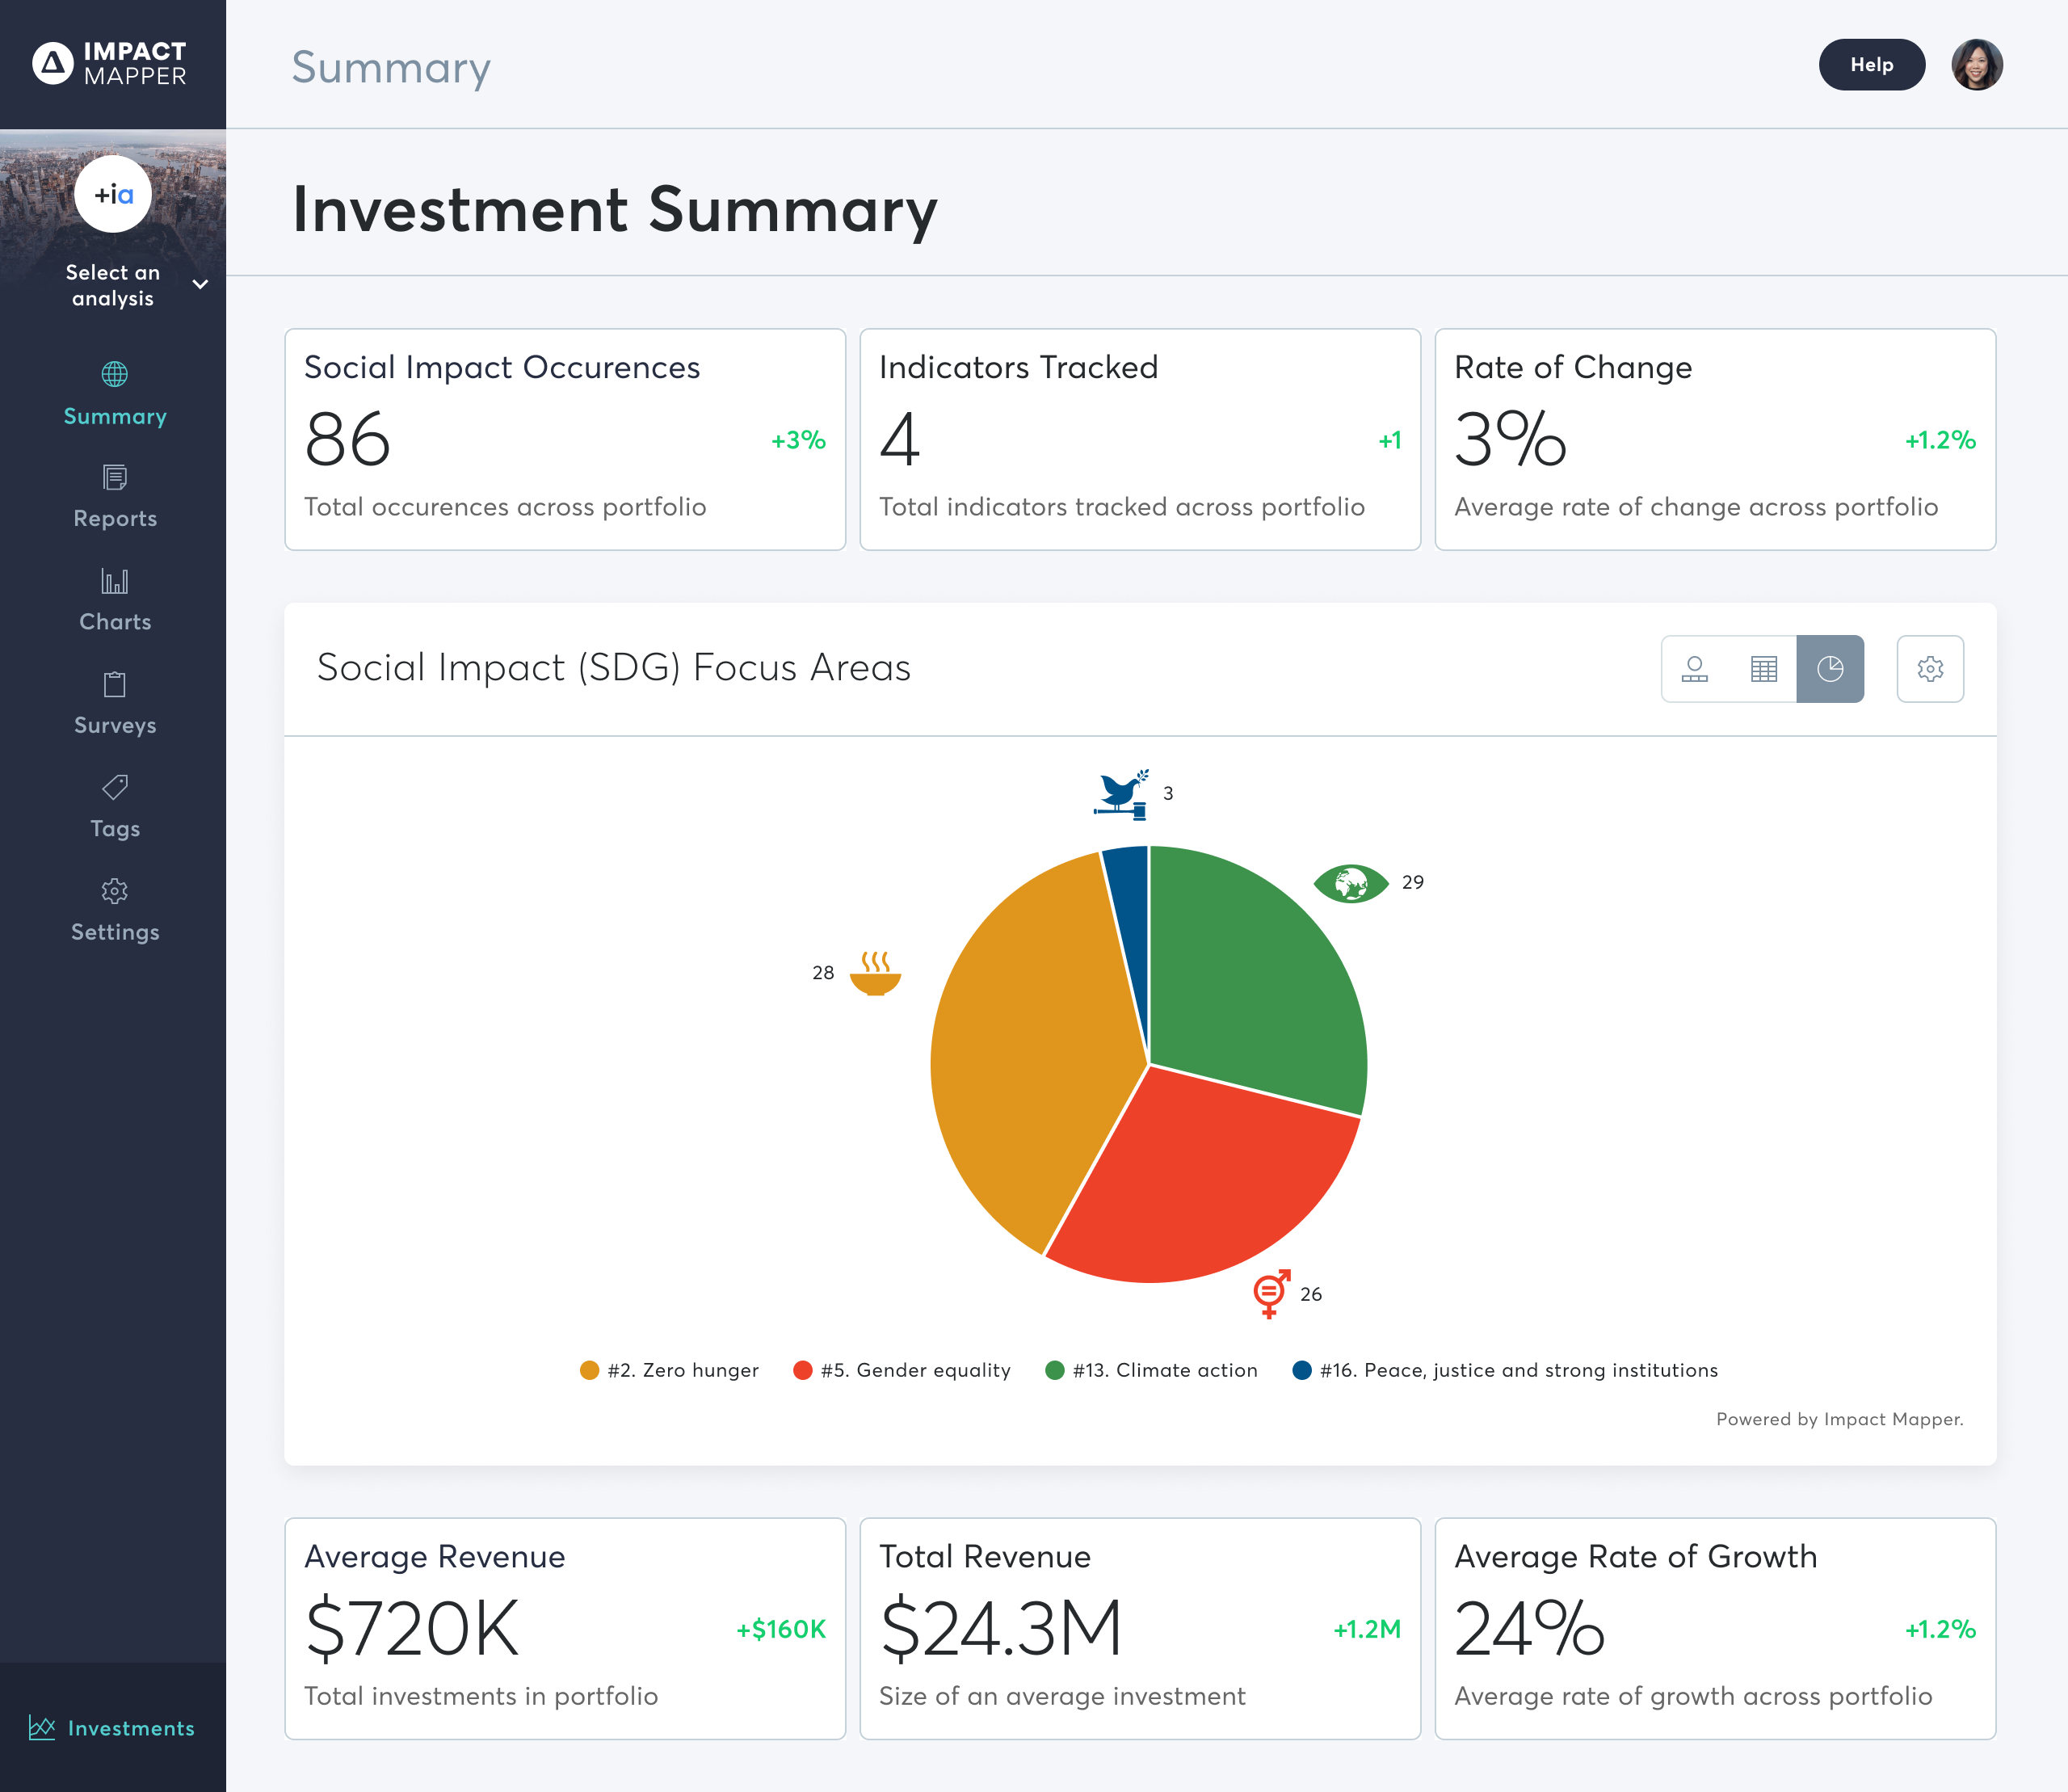Click the Impact Mapper logo
The width and height of the screenshot is (2068, 1792).
click(110, 63)
